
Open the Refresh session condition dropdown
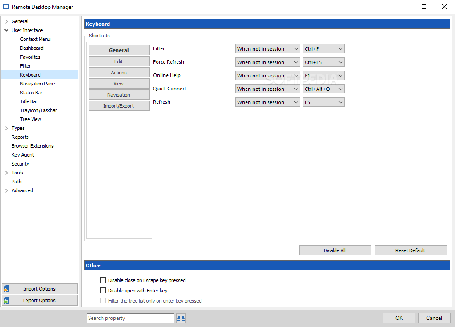tap(268, 102)
